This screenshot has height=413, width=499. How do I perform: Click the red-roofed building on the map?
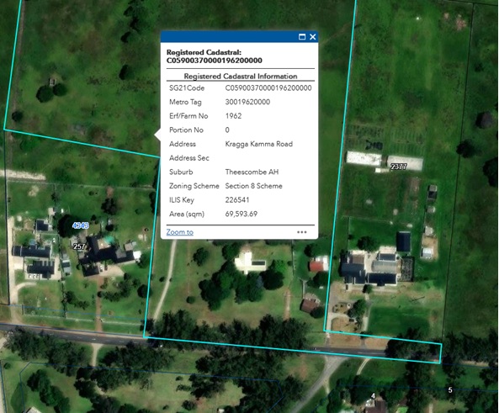coord(319,265)
